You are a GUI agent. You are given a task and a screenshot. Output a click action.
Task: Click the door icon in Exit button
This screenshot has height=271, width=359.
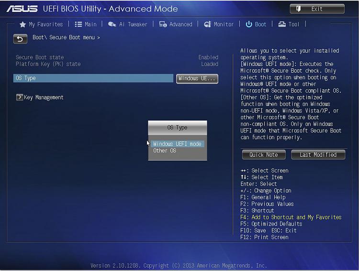tap(298, 9)
